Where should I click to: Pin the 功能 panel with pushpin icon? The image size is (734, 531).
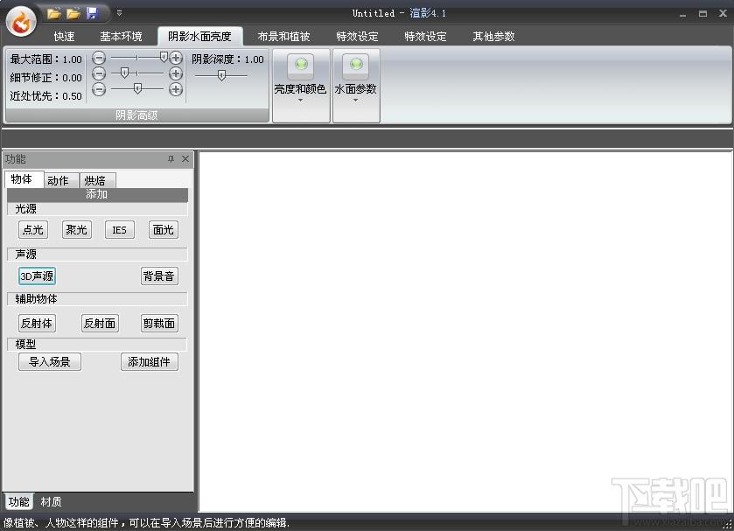coord(171,159)
